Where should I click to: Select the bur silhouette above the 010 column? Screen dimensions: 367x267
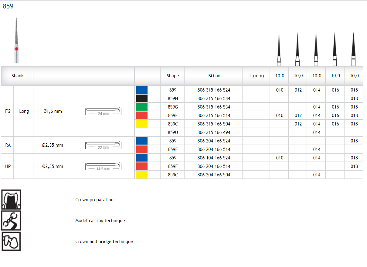click(x=279, y=49)
